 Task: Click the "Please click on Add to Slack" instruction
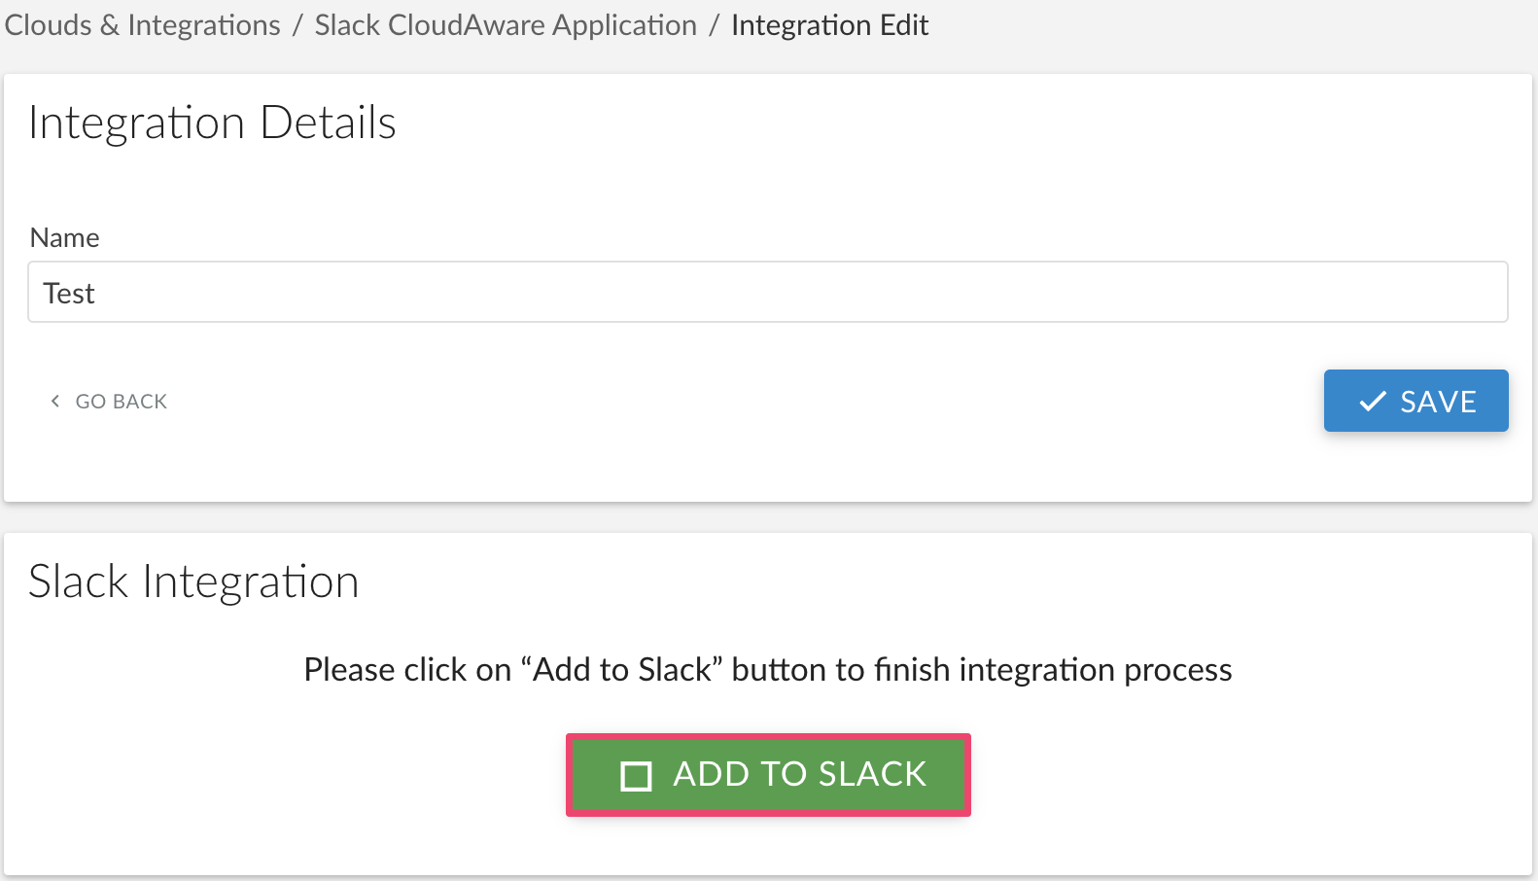tap(767, 670)
